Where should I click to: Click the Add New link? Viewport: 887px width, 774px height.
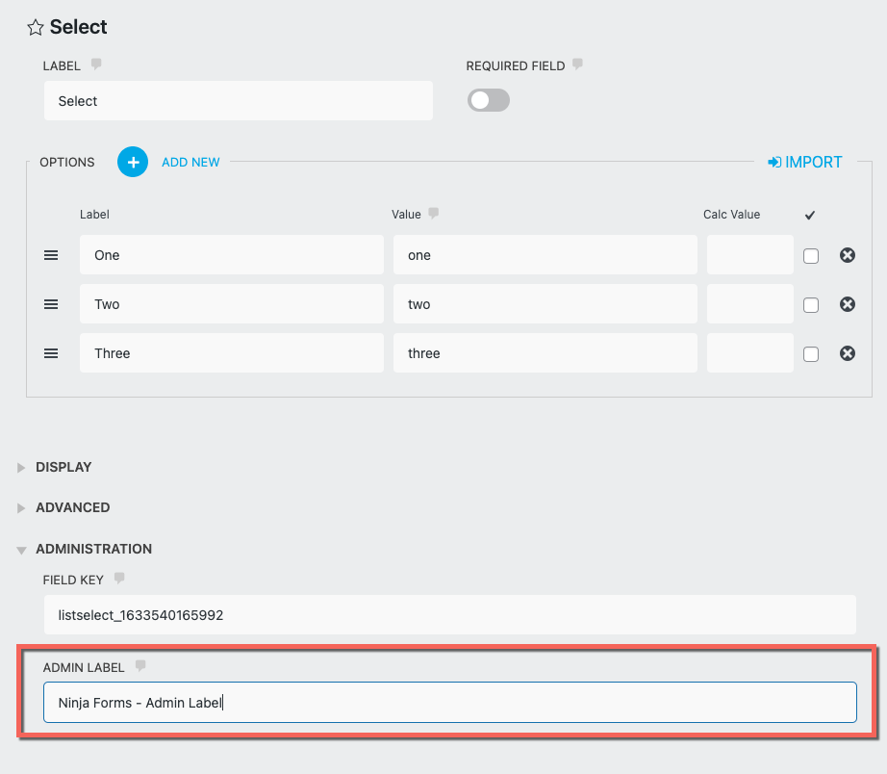coord(190,162)
